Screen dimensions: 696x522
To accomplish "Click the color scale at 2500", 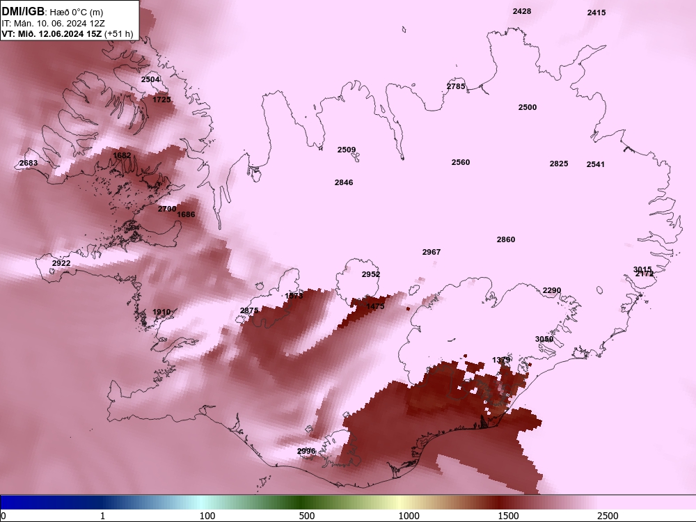I will 608,516.
